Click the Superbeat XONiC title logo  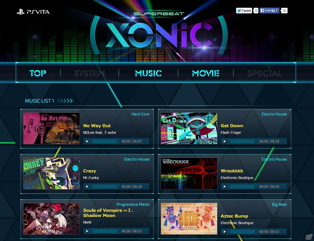coord(159,33)
